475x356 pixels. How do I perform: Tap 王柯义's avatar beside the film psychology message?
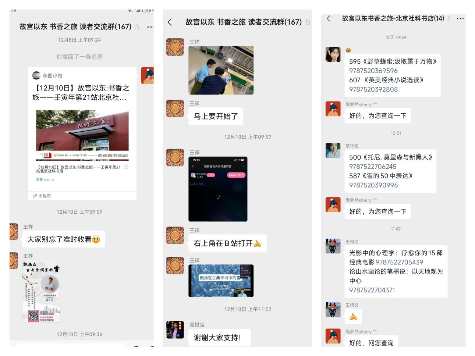pos(333,246)
